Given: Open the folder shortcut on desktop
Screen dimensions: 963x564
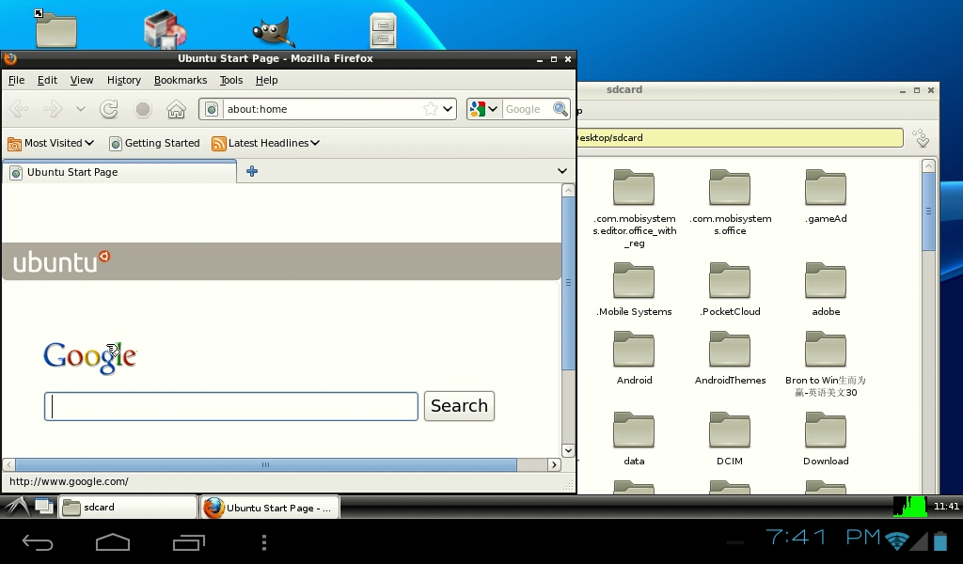Looking at the screenshot, I should 55,29.
